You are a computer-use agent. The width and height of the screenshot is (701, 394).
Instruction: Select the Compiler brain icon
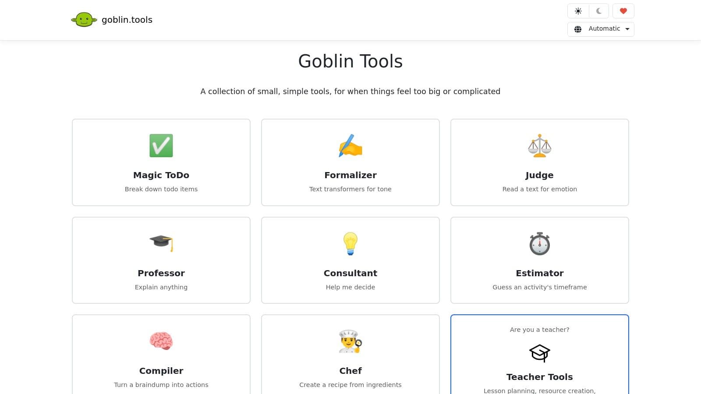pos(161,341)
